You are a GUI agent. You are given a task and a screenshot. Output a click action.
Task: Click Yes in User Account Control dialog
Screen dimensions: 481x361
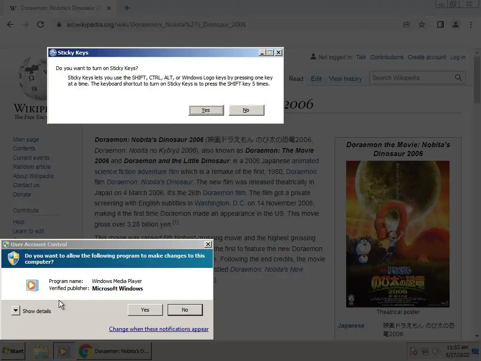pyautogui.click(x=145, y=310)
